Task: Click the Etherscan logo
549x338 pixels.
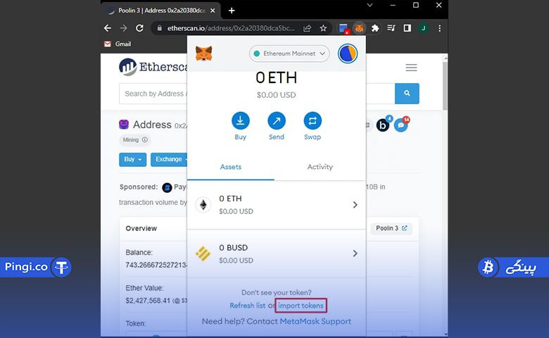Action: (x=153, y=67)
